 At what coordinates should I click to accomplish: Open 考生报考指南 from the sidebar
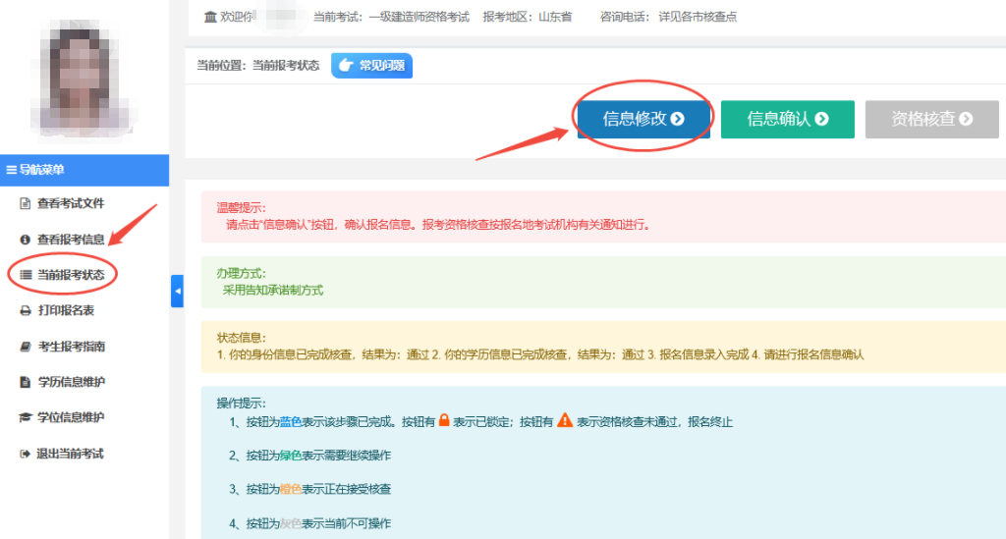pos(71,347)
